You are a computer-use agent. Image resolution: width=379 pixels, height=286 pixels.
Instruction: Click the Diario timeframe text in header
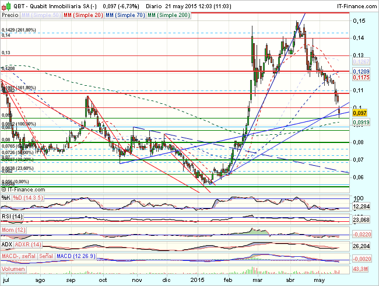pos(154,6)
